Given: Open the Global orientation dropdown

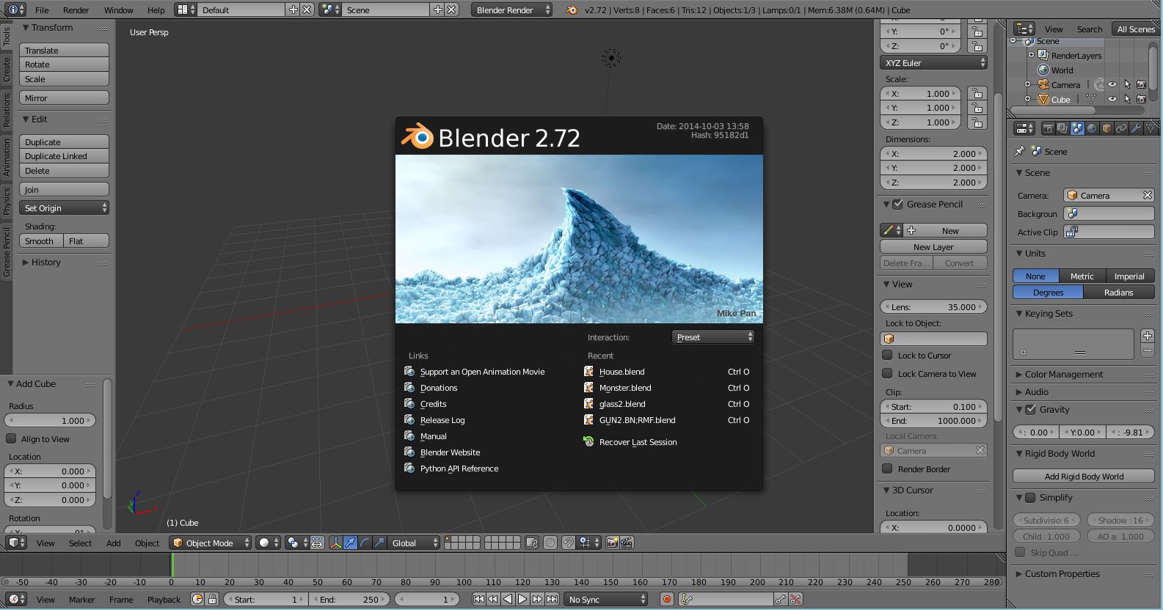Looking at the screenshot, I should point(415,543).
